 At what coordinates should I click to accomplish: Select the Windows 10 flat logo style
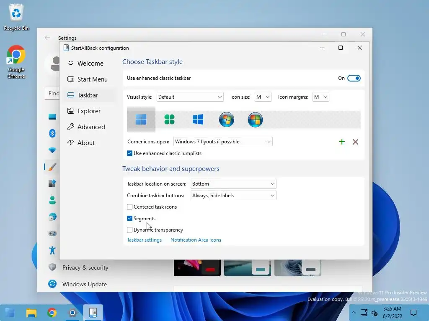click(x=198, y=119)
